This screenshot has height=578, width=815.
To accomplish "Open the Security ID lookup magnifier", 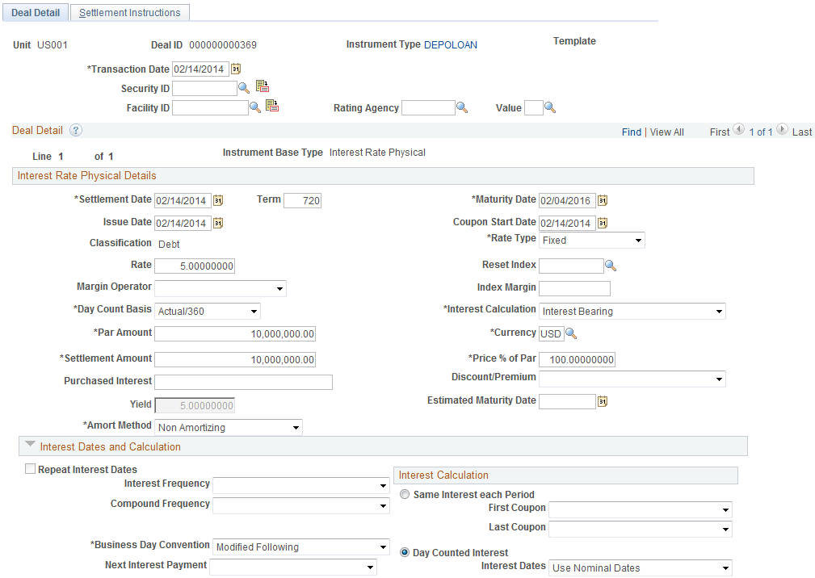I will point(244,88).
